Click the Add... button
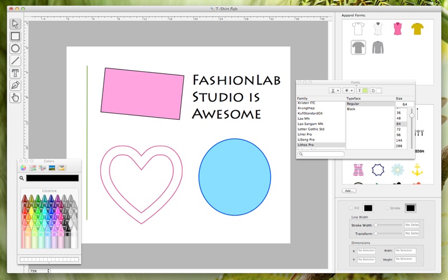This screenshot has height=280, width=448. (349, 191)
